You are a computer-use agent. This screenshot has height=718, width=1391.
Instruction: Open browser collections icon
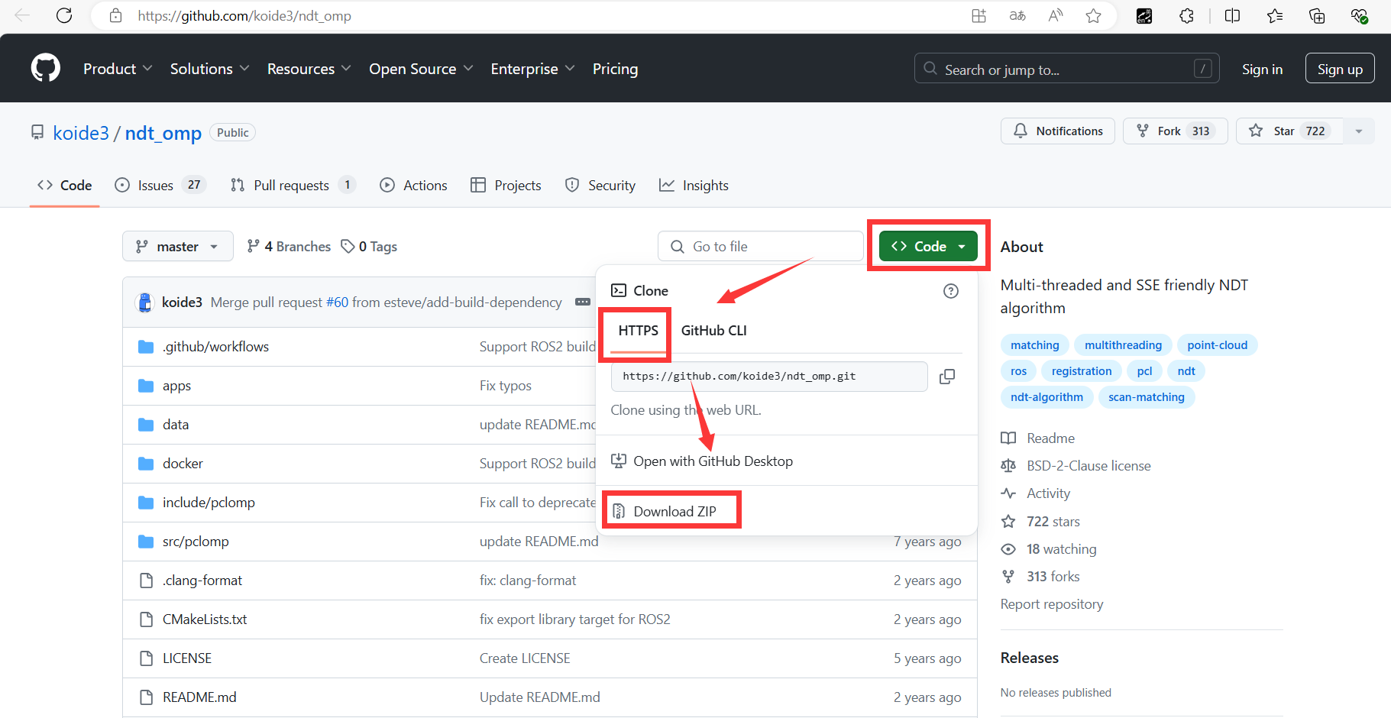pos(1317,15)
